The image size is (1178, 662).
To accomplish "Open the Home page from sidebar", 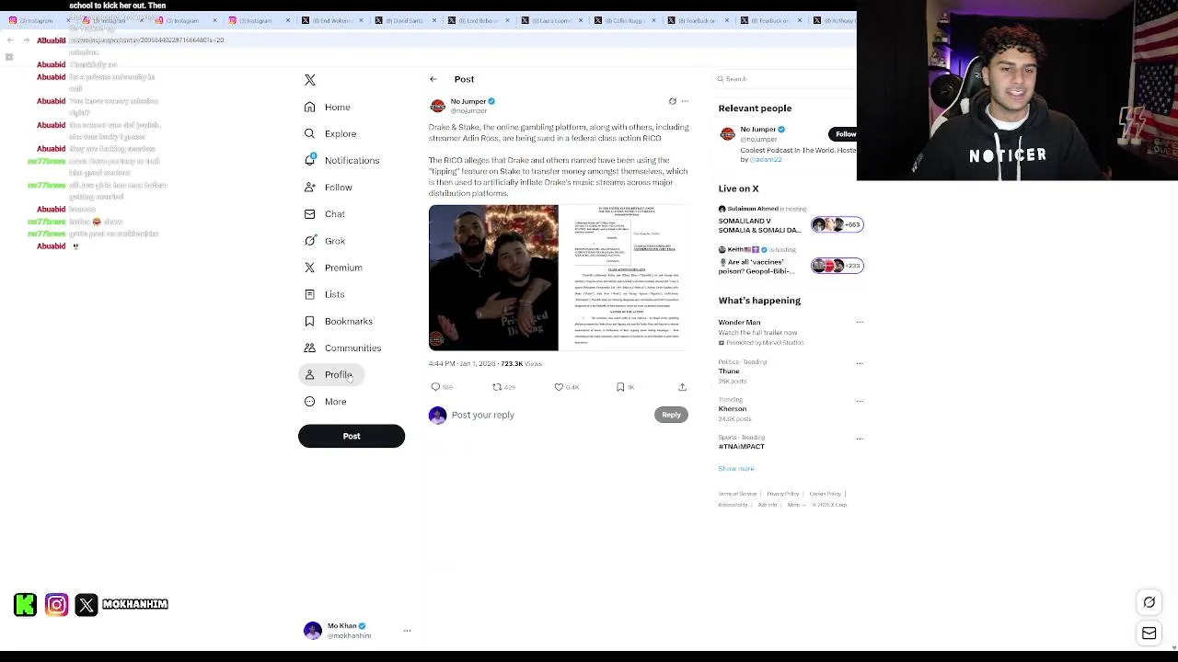I will point(328,107).
